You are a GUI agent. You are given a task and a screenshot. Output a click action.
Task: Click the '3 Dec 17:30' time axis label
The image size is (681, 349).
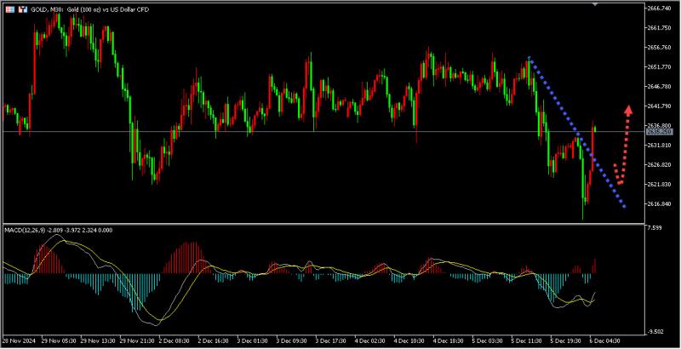331,341
